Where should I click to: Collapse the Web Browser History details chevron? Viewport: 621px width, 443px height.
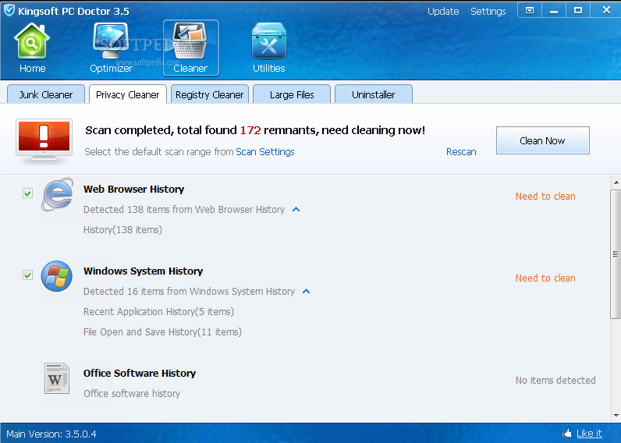tap(296, 210)
